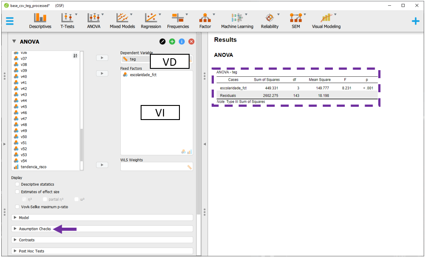425x259 pixels.
Task: Check Estimates of effect size
Action: pos(18,192)
